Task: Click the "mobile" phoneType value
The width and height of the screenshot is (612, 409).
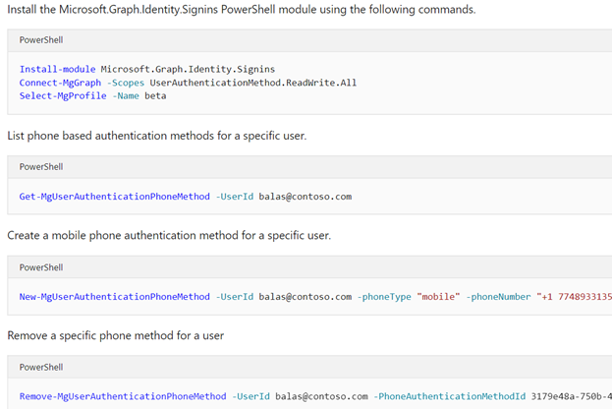Action: tap(438, 297)
